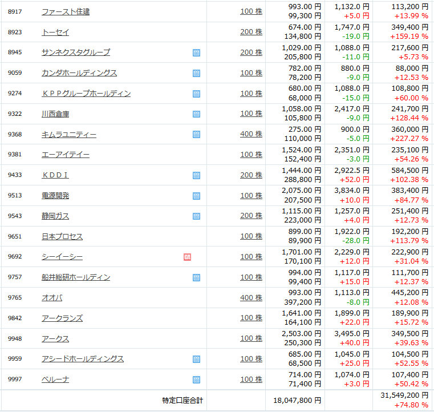Open stock link エーアイテイー
434x412 pixels.
pyautogui.click(x=66, y=155)
